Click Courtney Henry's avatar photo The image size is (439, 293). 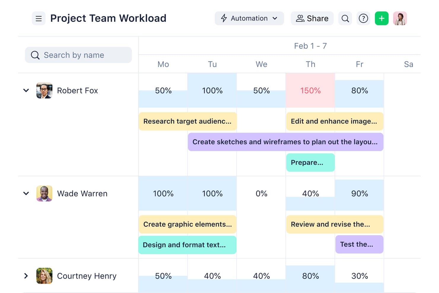44,276
